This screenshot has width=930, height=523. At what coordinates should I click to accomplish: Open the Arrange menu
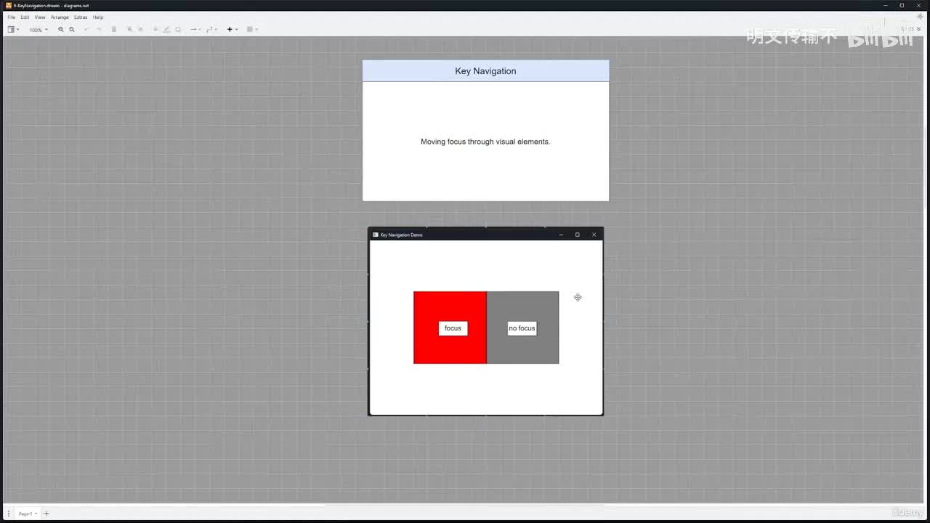point(60,17)
